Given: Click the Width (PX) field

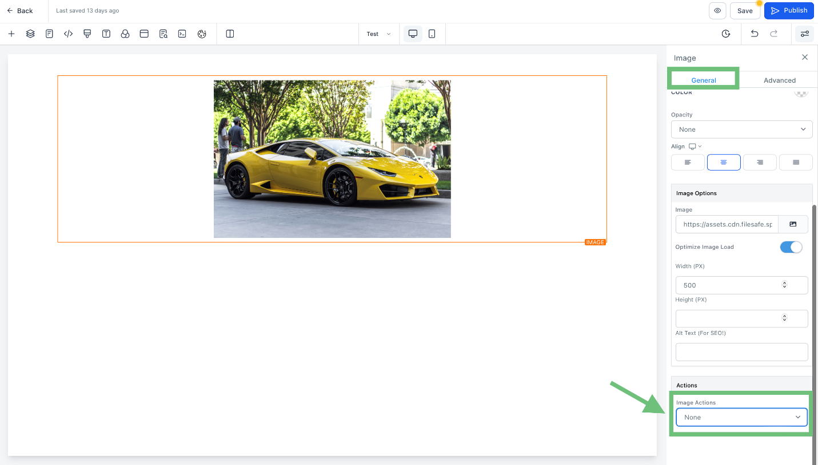Looking at the screenshot, I should click(x=741, y=285).
